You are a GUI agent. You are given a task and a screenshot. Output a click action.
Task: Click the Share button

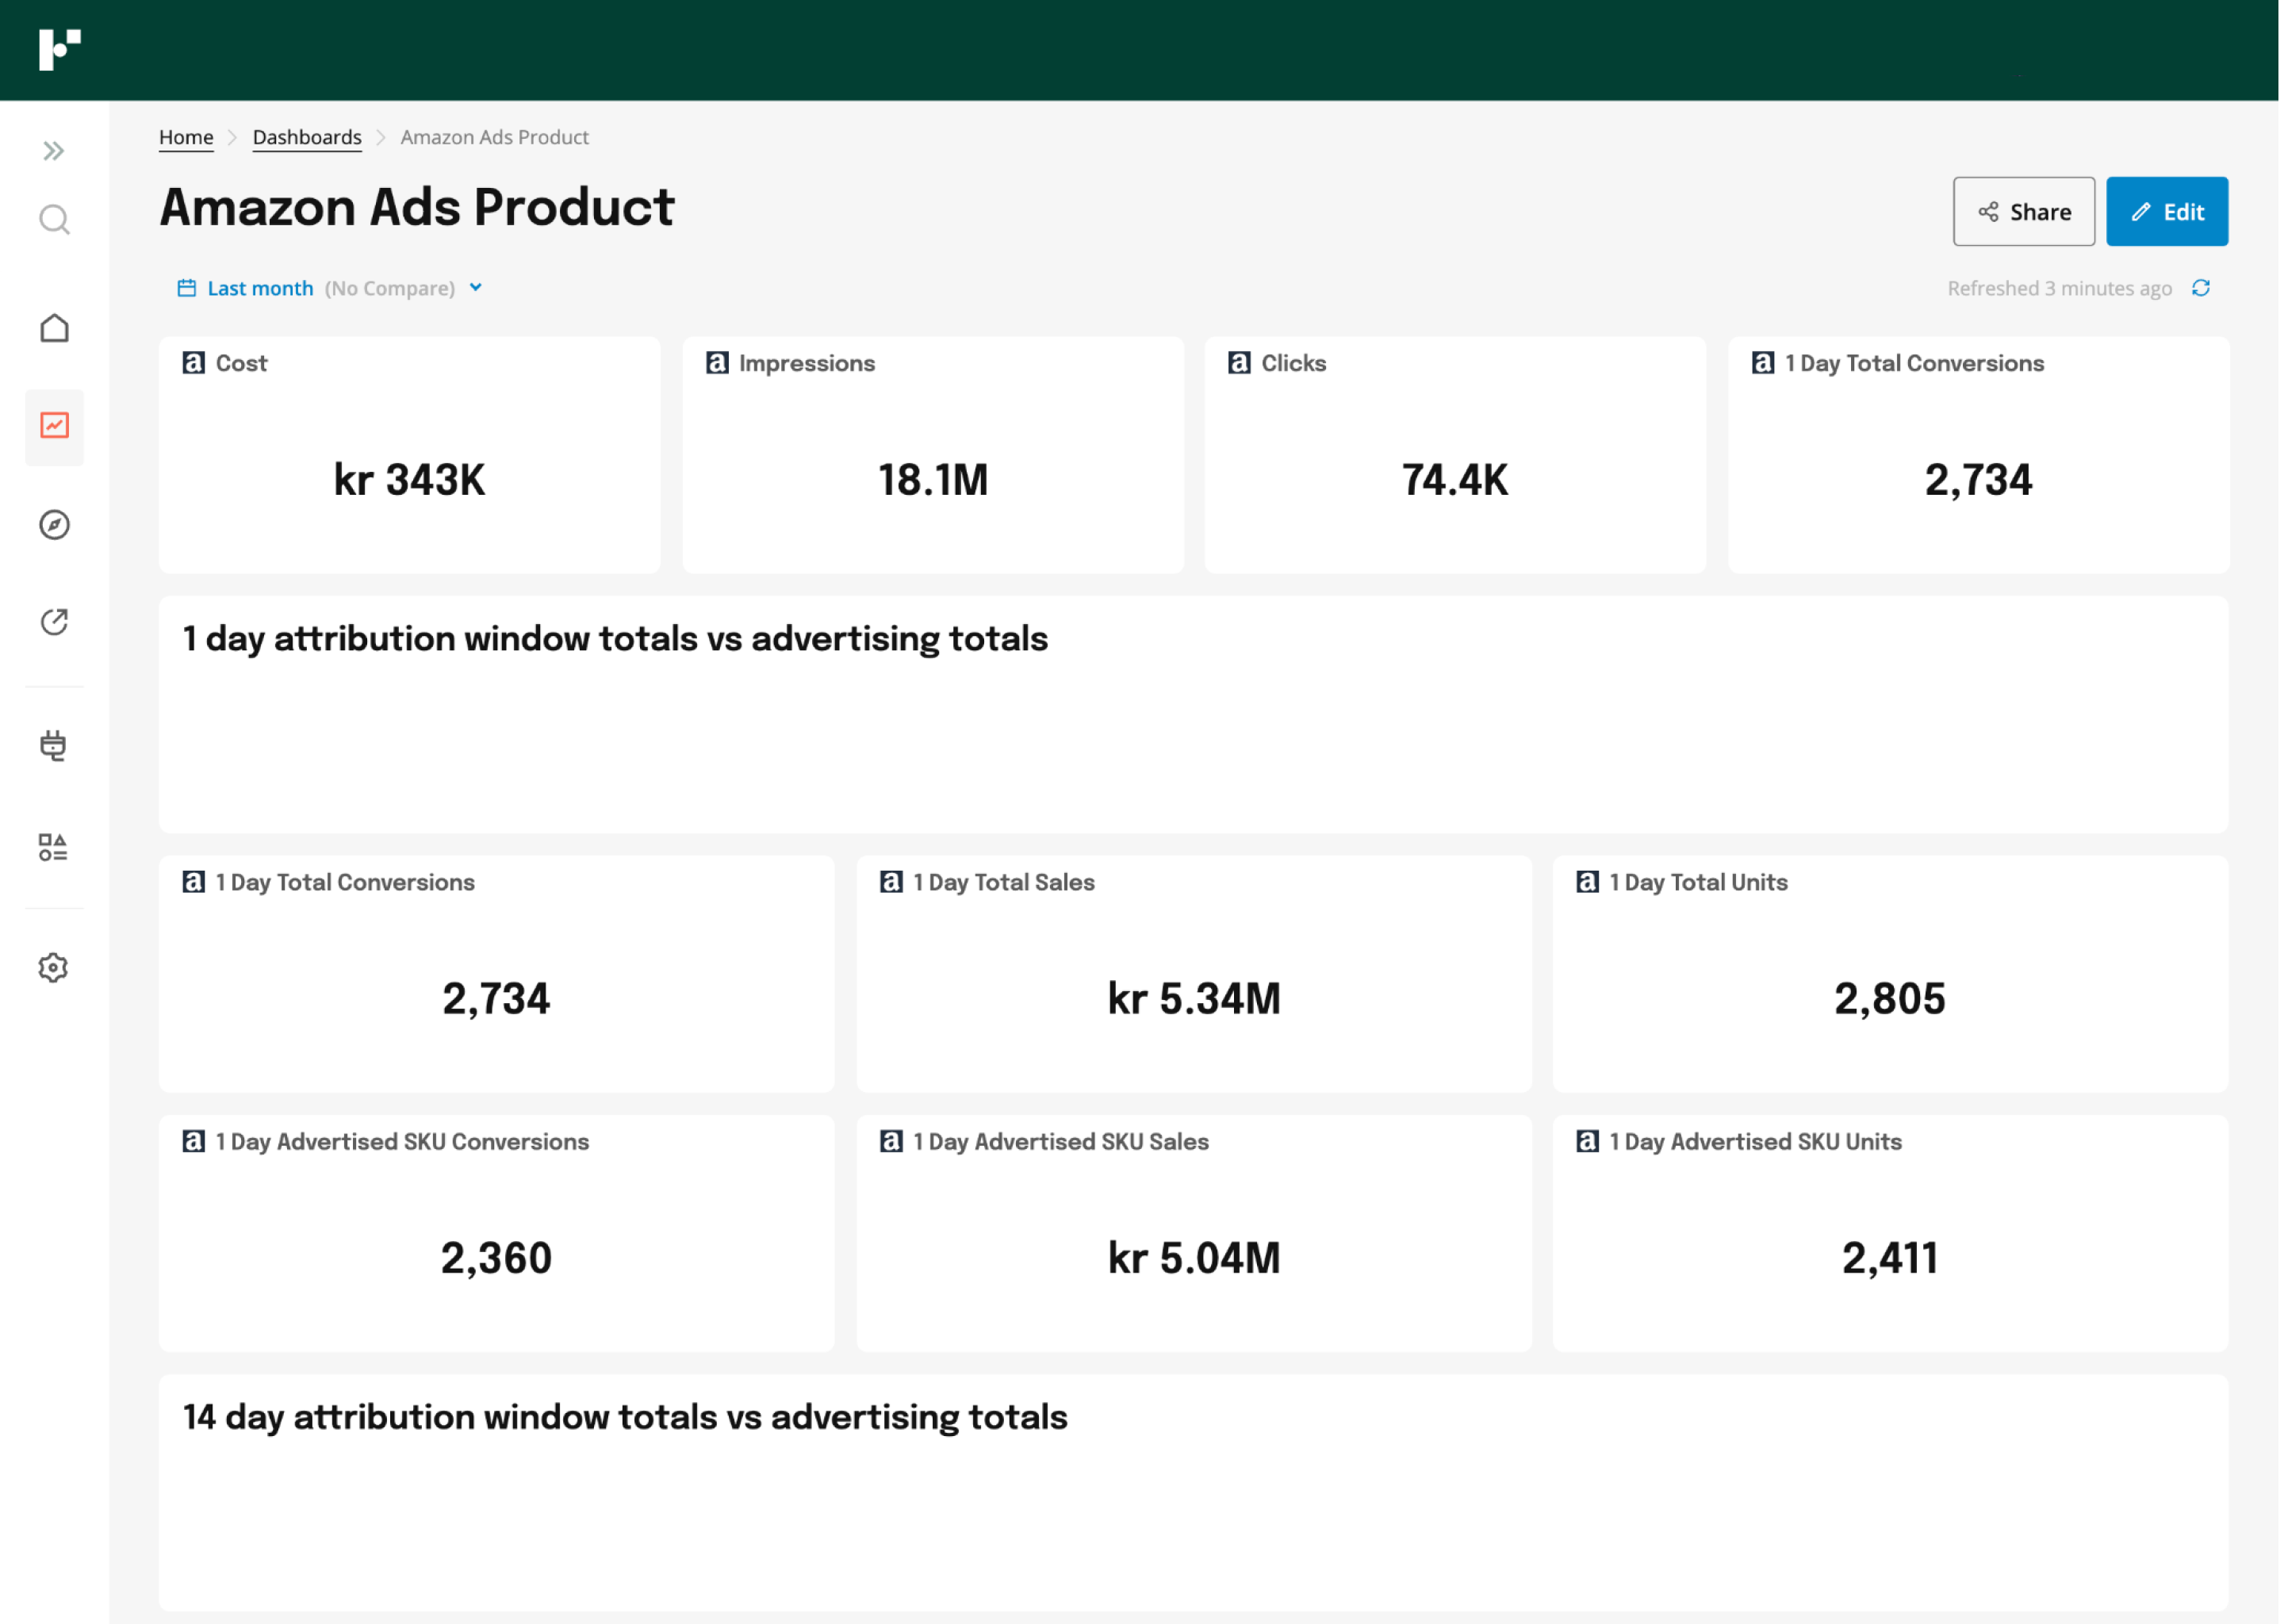point(2024,212)
